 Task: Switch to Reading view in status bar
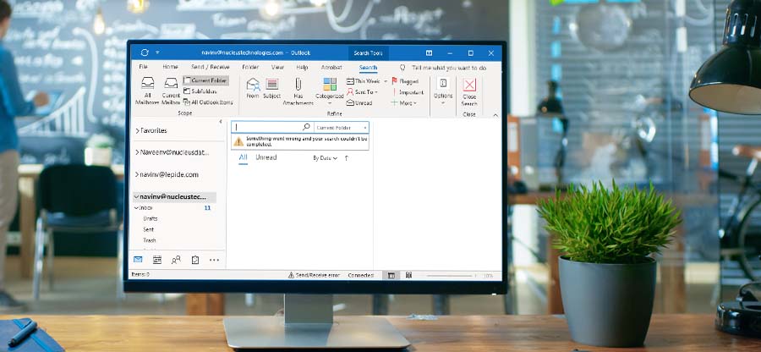coord(408,275)
